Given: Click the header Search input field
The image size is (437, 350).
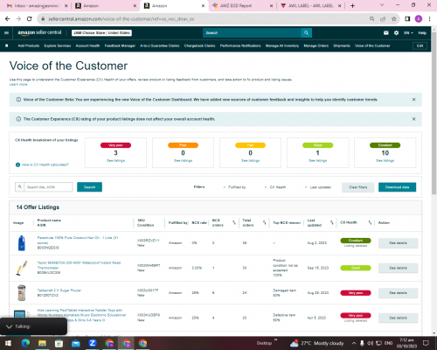Looking at the screenshot, I should pos(252,32).
